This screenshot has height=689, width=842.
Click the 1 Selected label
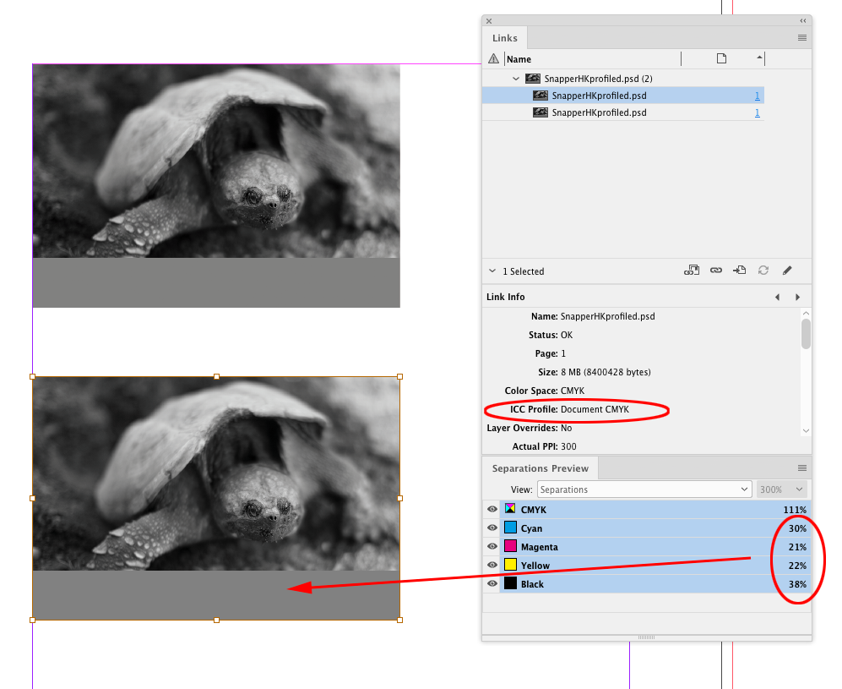[x=523, y=271]
